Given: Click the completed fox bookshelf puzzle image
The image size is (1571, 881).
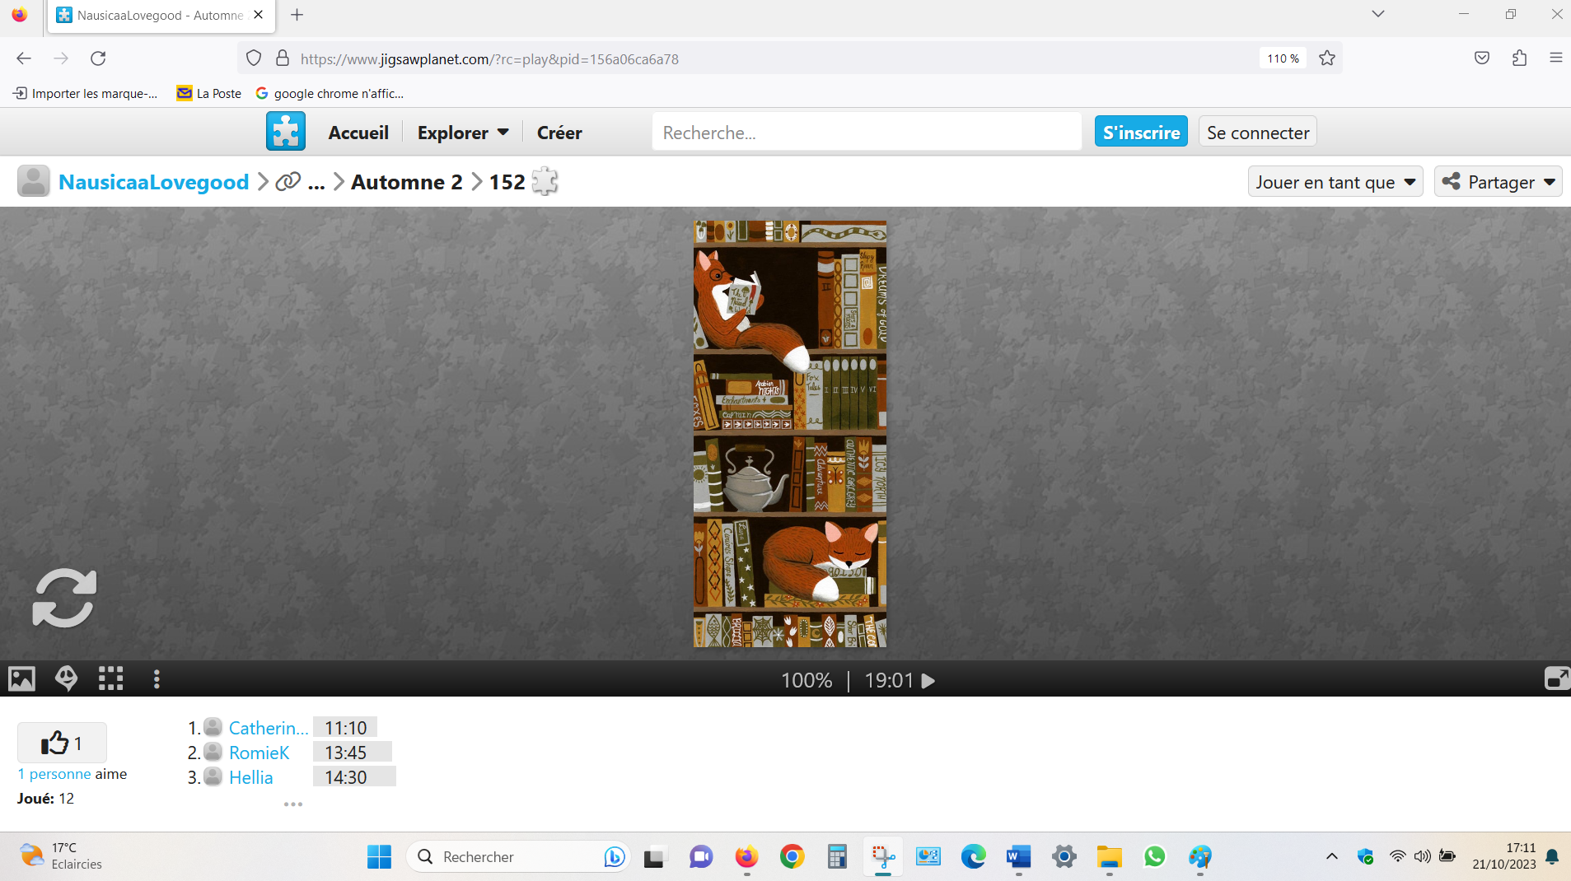Looking at the screenshot, I should click(790, 434).
